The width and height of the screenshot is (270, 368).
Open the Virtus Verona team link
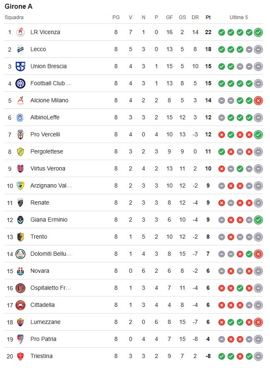(48, 168)
